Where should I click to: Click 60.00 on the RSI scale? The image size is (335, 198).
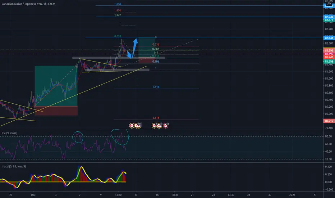click(329, 144)
